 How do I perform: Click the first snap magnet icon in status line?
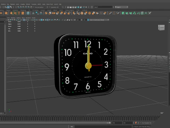tap(18, 7)
